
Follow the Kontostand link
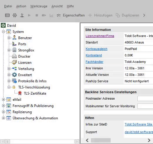[94, 55]
